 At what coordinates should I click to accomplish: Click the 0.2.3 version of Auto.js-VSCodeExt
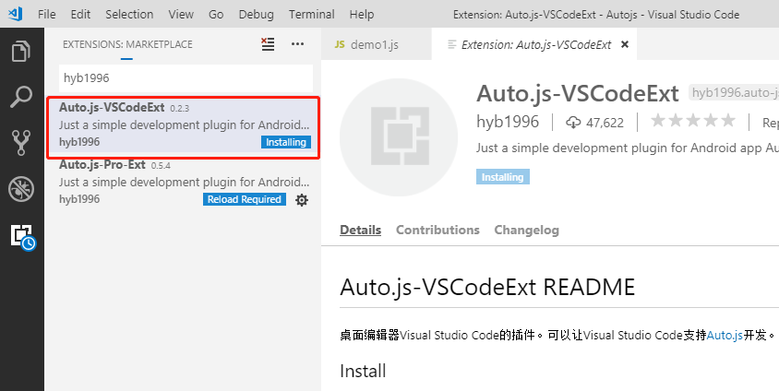179,108
